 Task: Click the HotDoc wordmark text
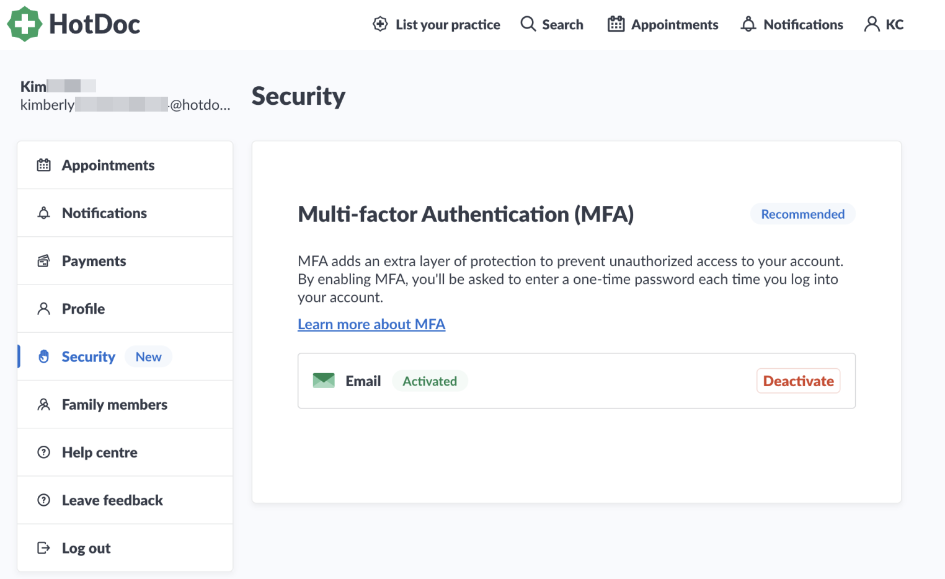(95, 25)
